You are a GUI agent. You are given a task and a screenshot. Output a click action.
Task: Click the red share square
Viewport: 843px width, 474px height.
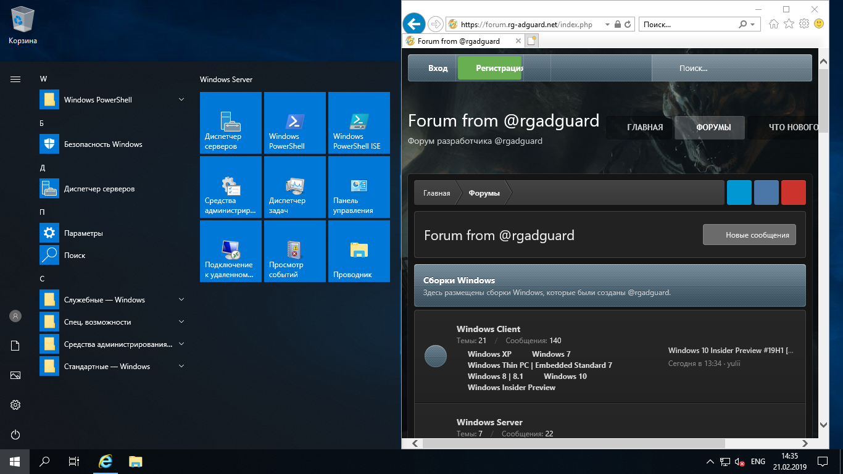click(x=794, y=193)
